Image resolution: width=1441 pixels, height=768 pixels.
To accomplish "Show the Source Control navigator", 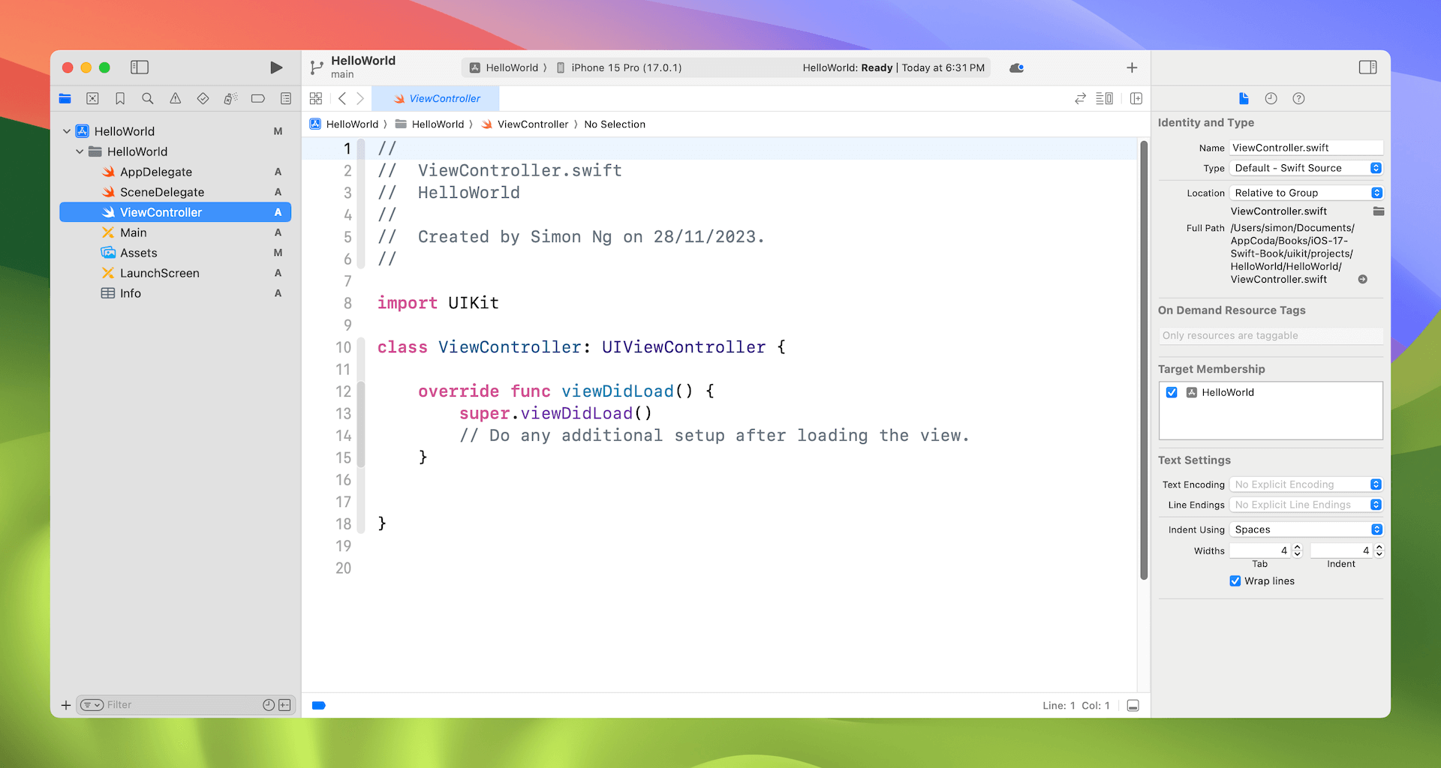I will [x=92, y=98].
